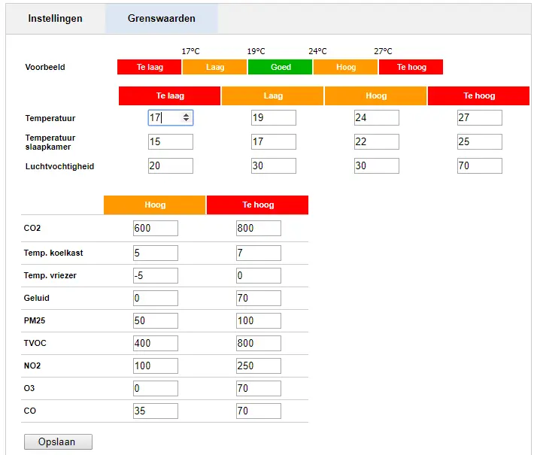Click the spinner arrows in Temperatuur field
The height and width of the screenshot is (455, 540).
[187, 118]
